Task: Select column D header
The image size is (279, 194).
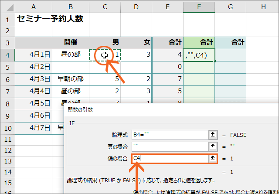Action: (136, 7)
